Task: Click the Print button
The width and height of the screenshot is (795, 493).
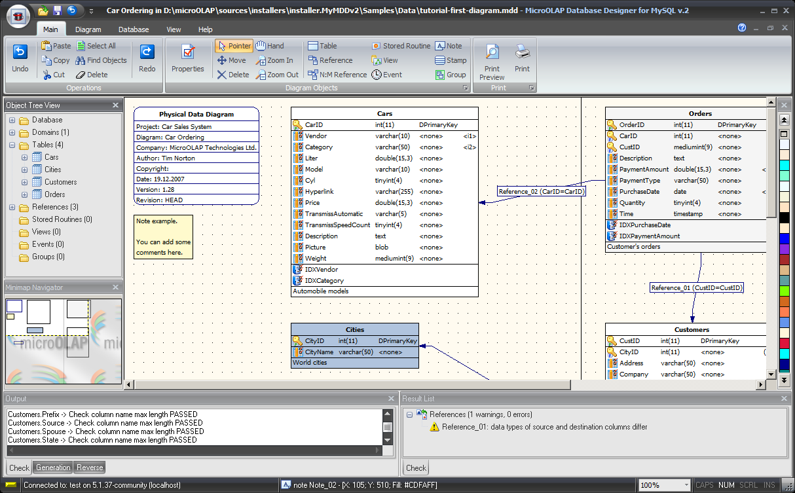Action: click(x=522, y=59)
